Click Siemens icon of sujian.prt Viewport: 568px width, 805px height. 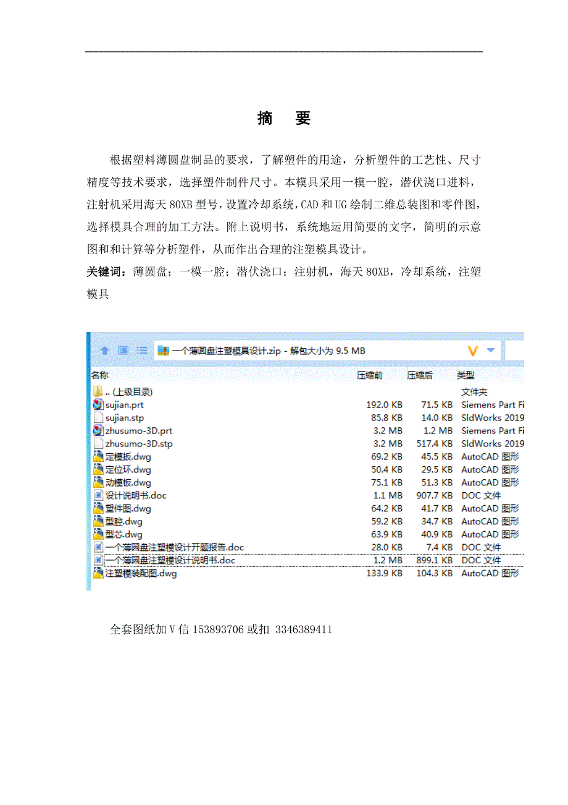click(x=98, y=405)
